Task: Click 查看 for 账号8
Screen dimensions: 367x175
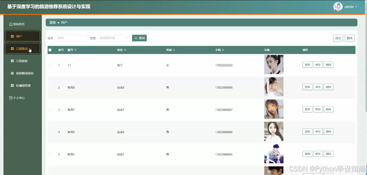Action: (x=307, y=87)
